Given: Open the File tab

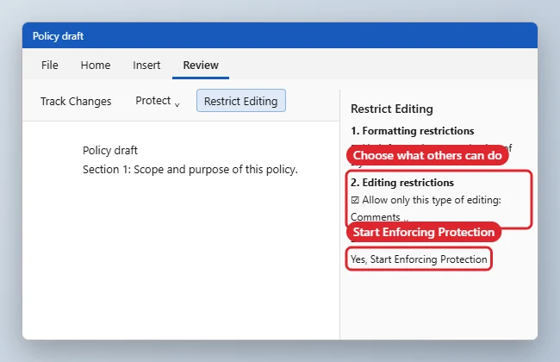Looking at the screenshot, I should point(49,65).
